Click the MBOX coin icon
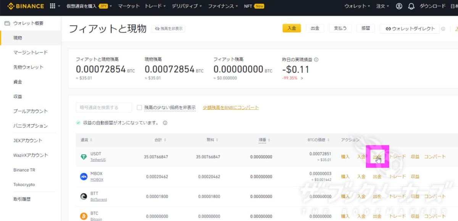The image size is (458, 221). click(84, 177)
